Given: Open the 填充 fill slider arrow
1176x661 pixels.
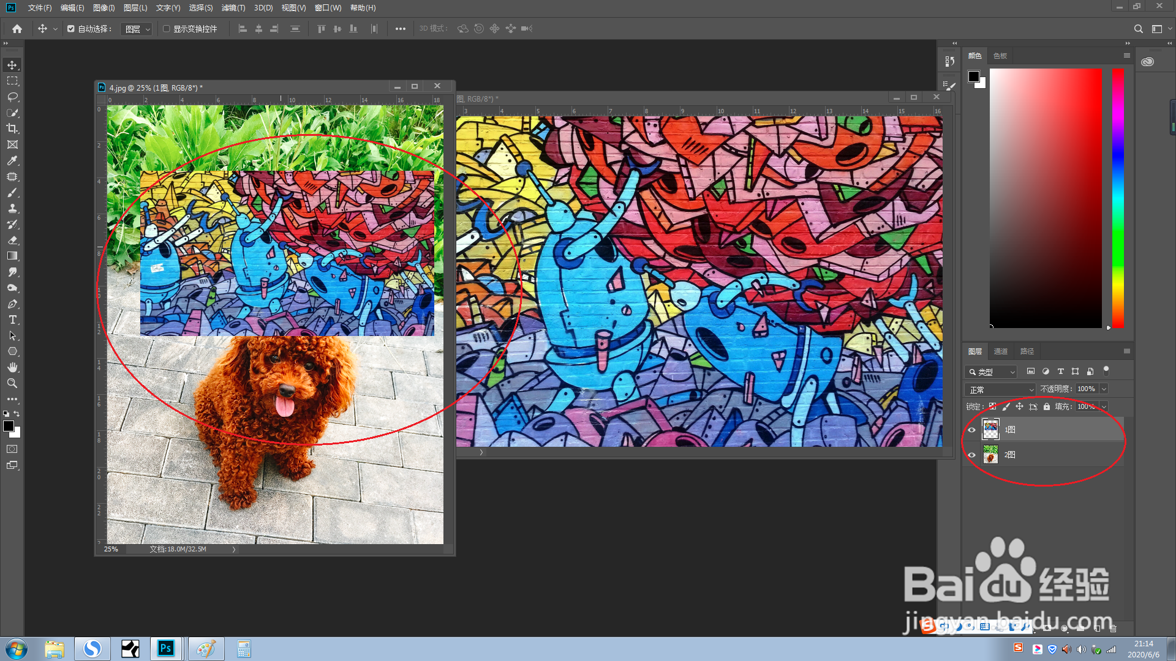Looking at the screenshot, I should pyautogui.click(x=1104, y=406).
